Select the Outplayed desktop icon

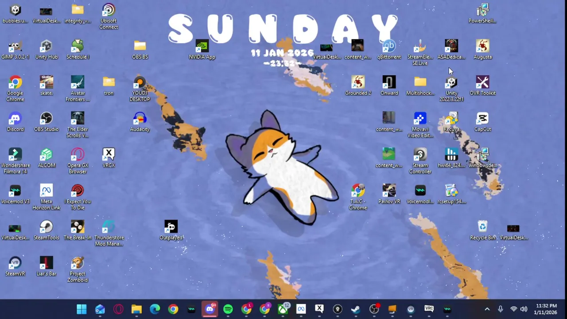point(171,231)
